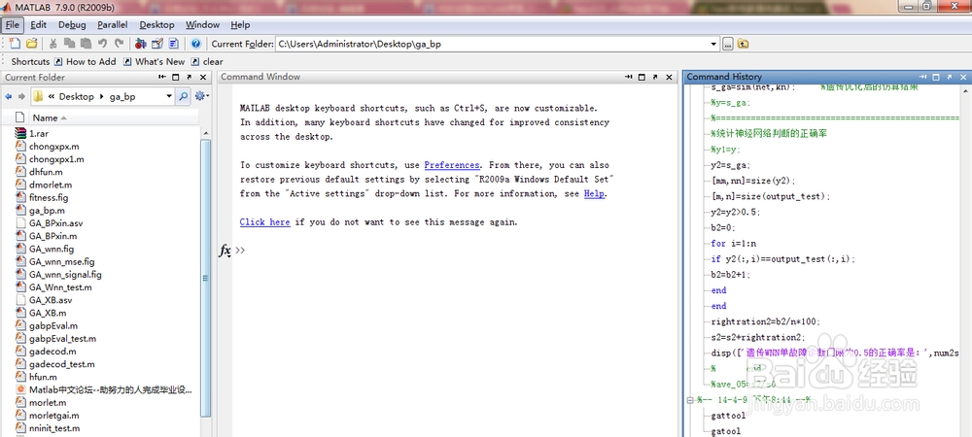This screenshot has width=972, height=437.
Task: Run the What's New shortcut
Action: coord(154,62)
